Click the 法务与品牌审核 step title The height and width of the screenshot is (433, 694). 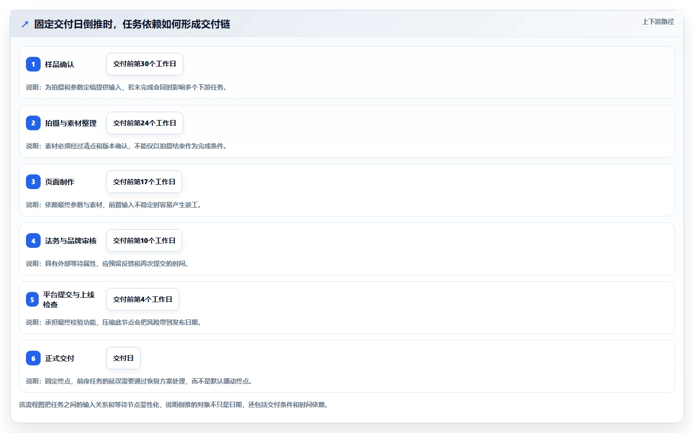click(71, 241)
